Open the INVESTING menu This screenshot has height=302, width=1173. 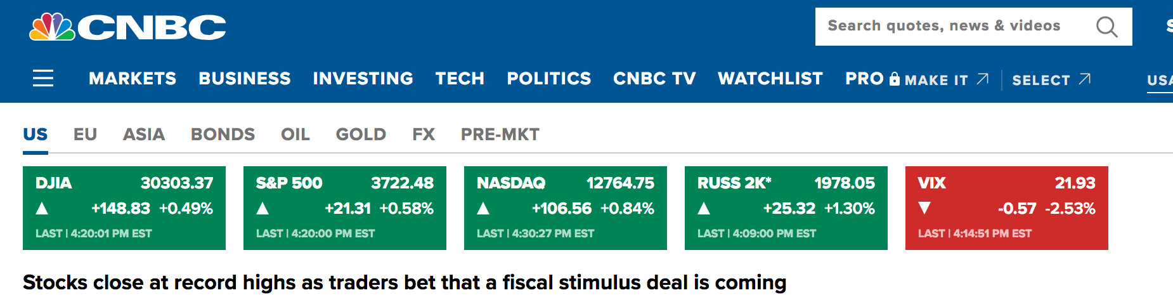pos(363,78)
